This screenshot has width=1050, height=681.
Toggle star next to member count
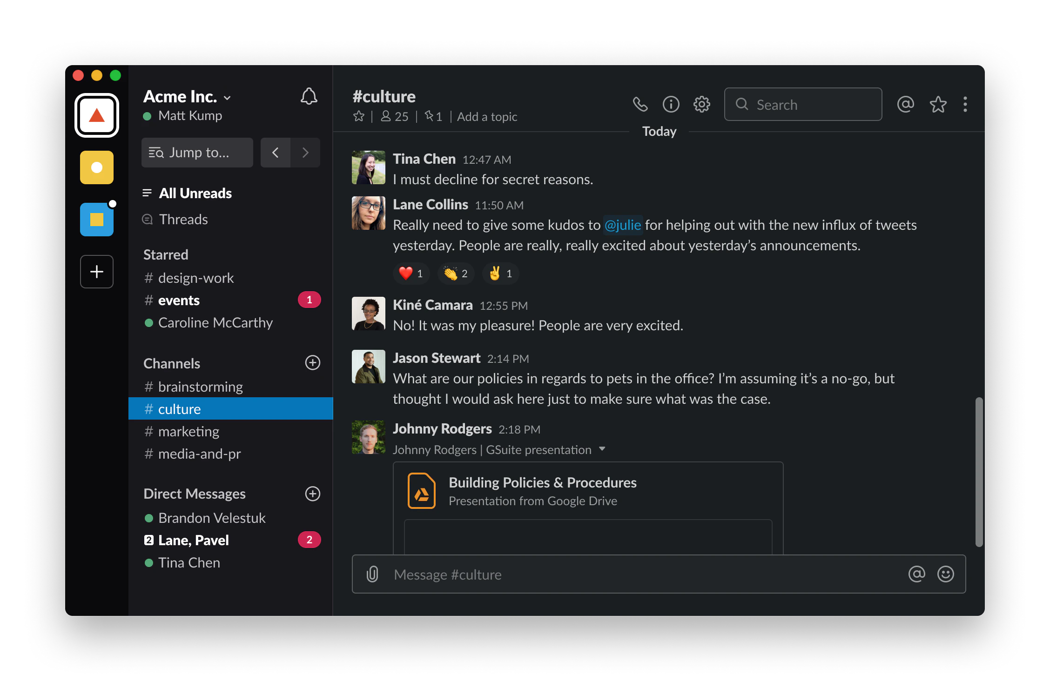pos(359,116)
